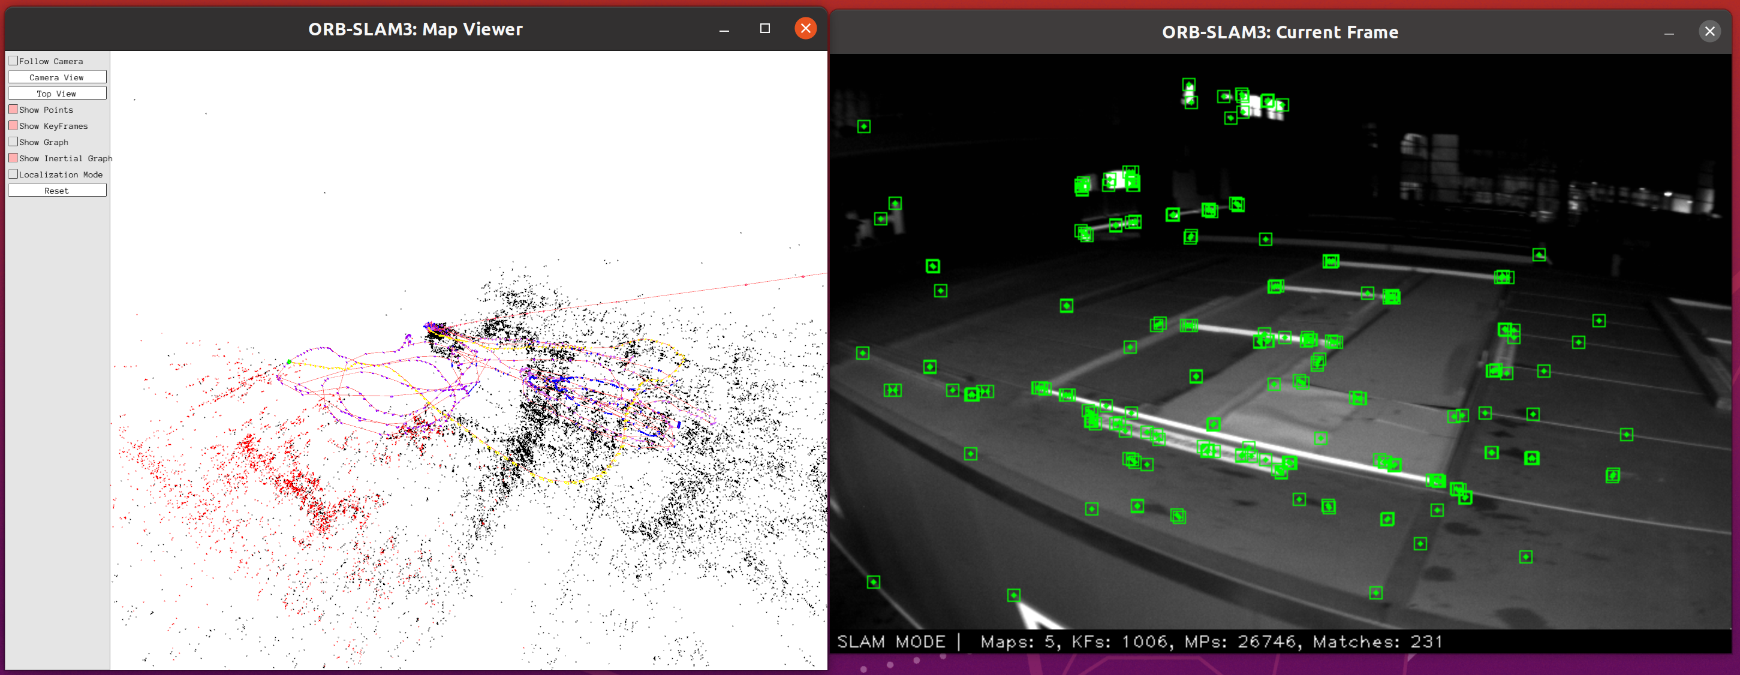Enable the Show Graph checkbox

click(x=14, y=141)
